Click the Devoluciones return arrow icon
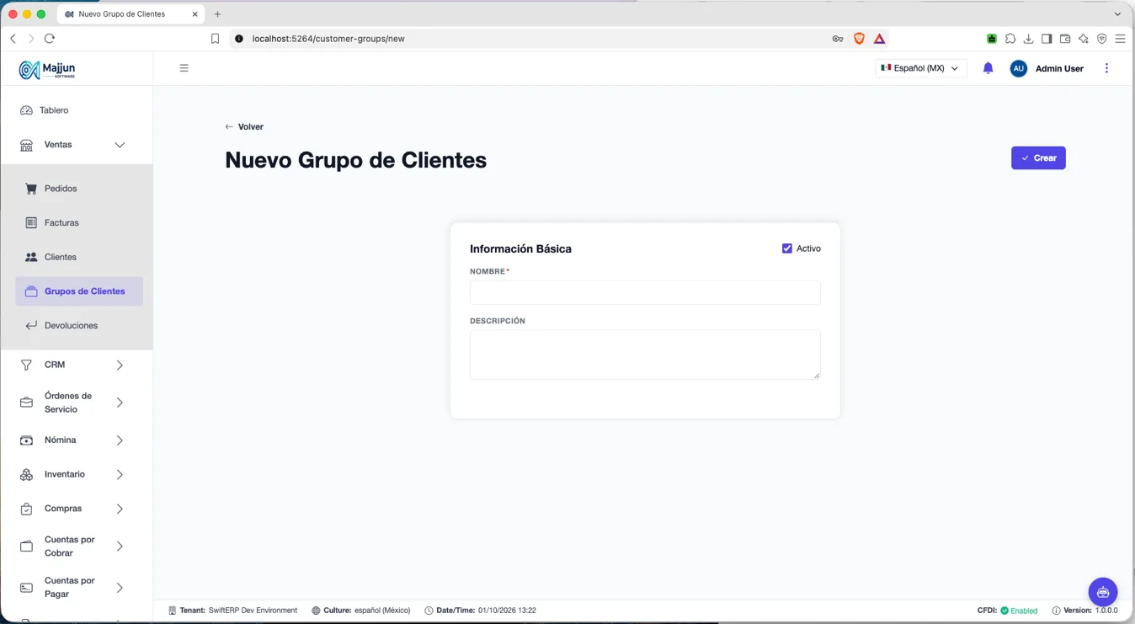Image resolution: width=1135 pixels, height=624 pixels. (31, 326)
